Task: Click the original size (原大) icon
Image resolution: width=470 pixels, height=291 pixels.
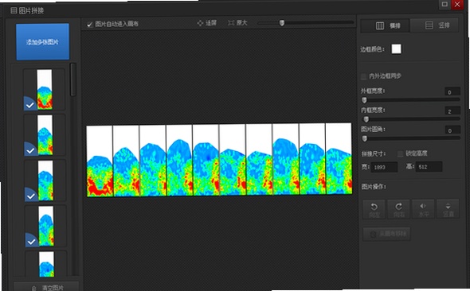Action: coord(231,23)
